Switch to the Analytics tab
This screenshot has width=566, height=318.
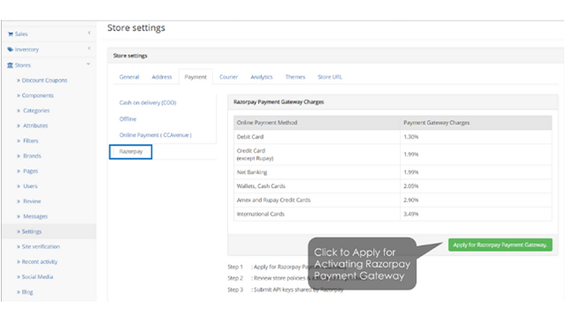262,77
